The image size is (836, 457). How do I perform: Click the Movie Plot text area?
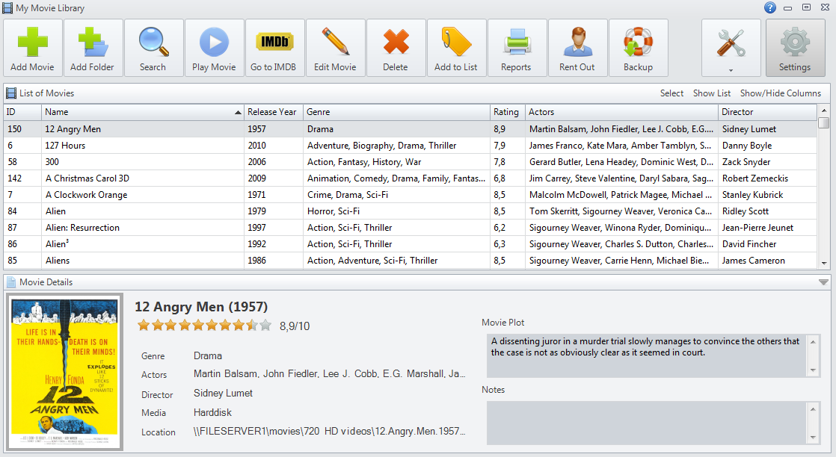pyautogui.click(x=646, y=355)
